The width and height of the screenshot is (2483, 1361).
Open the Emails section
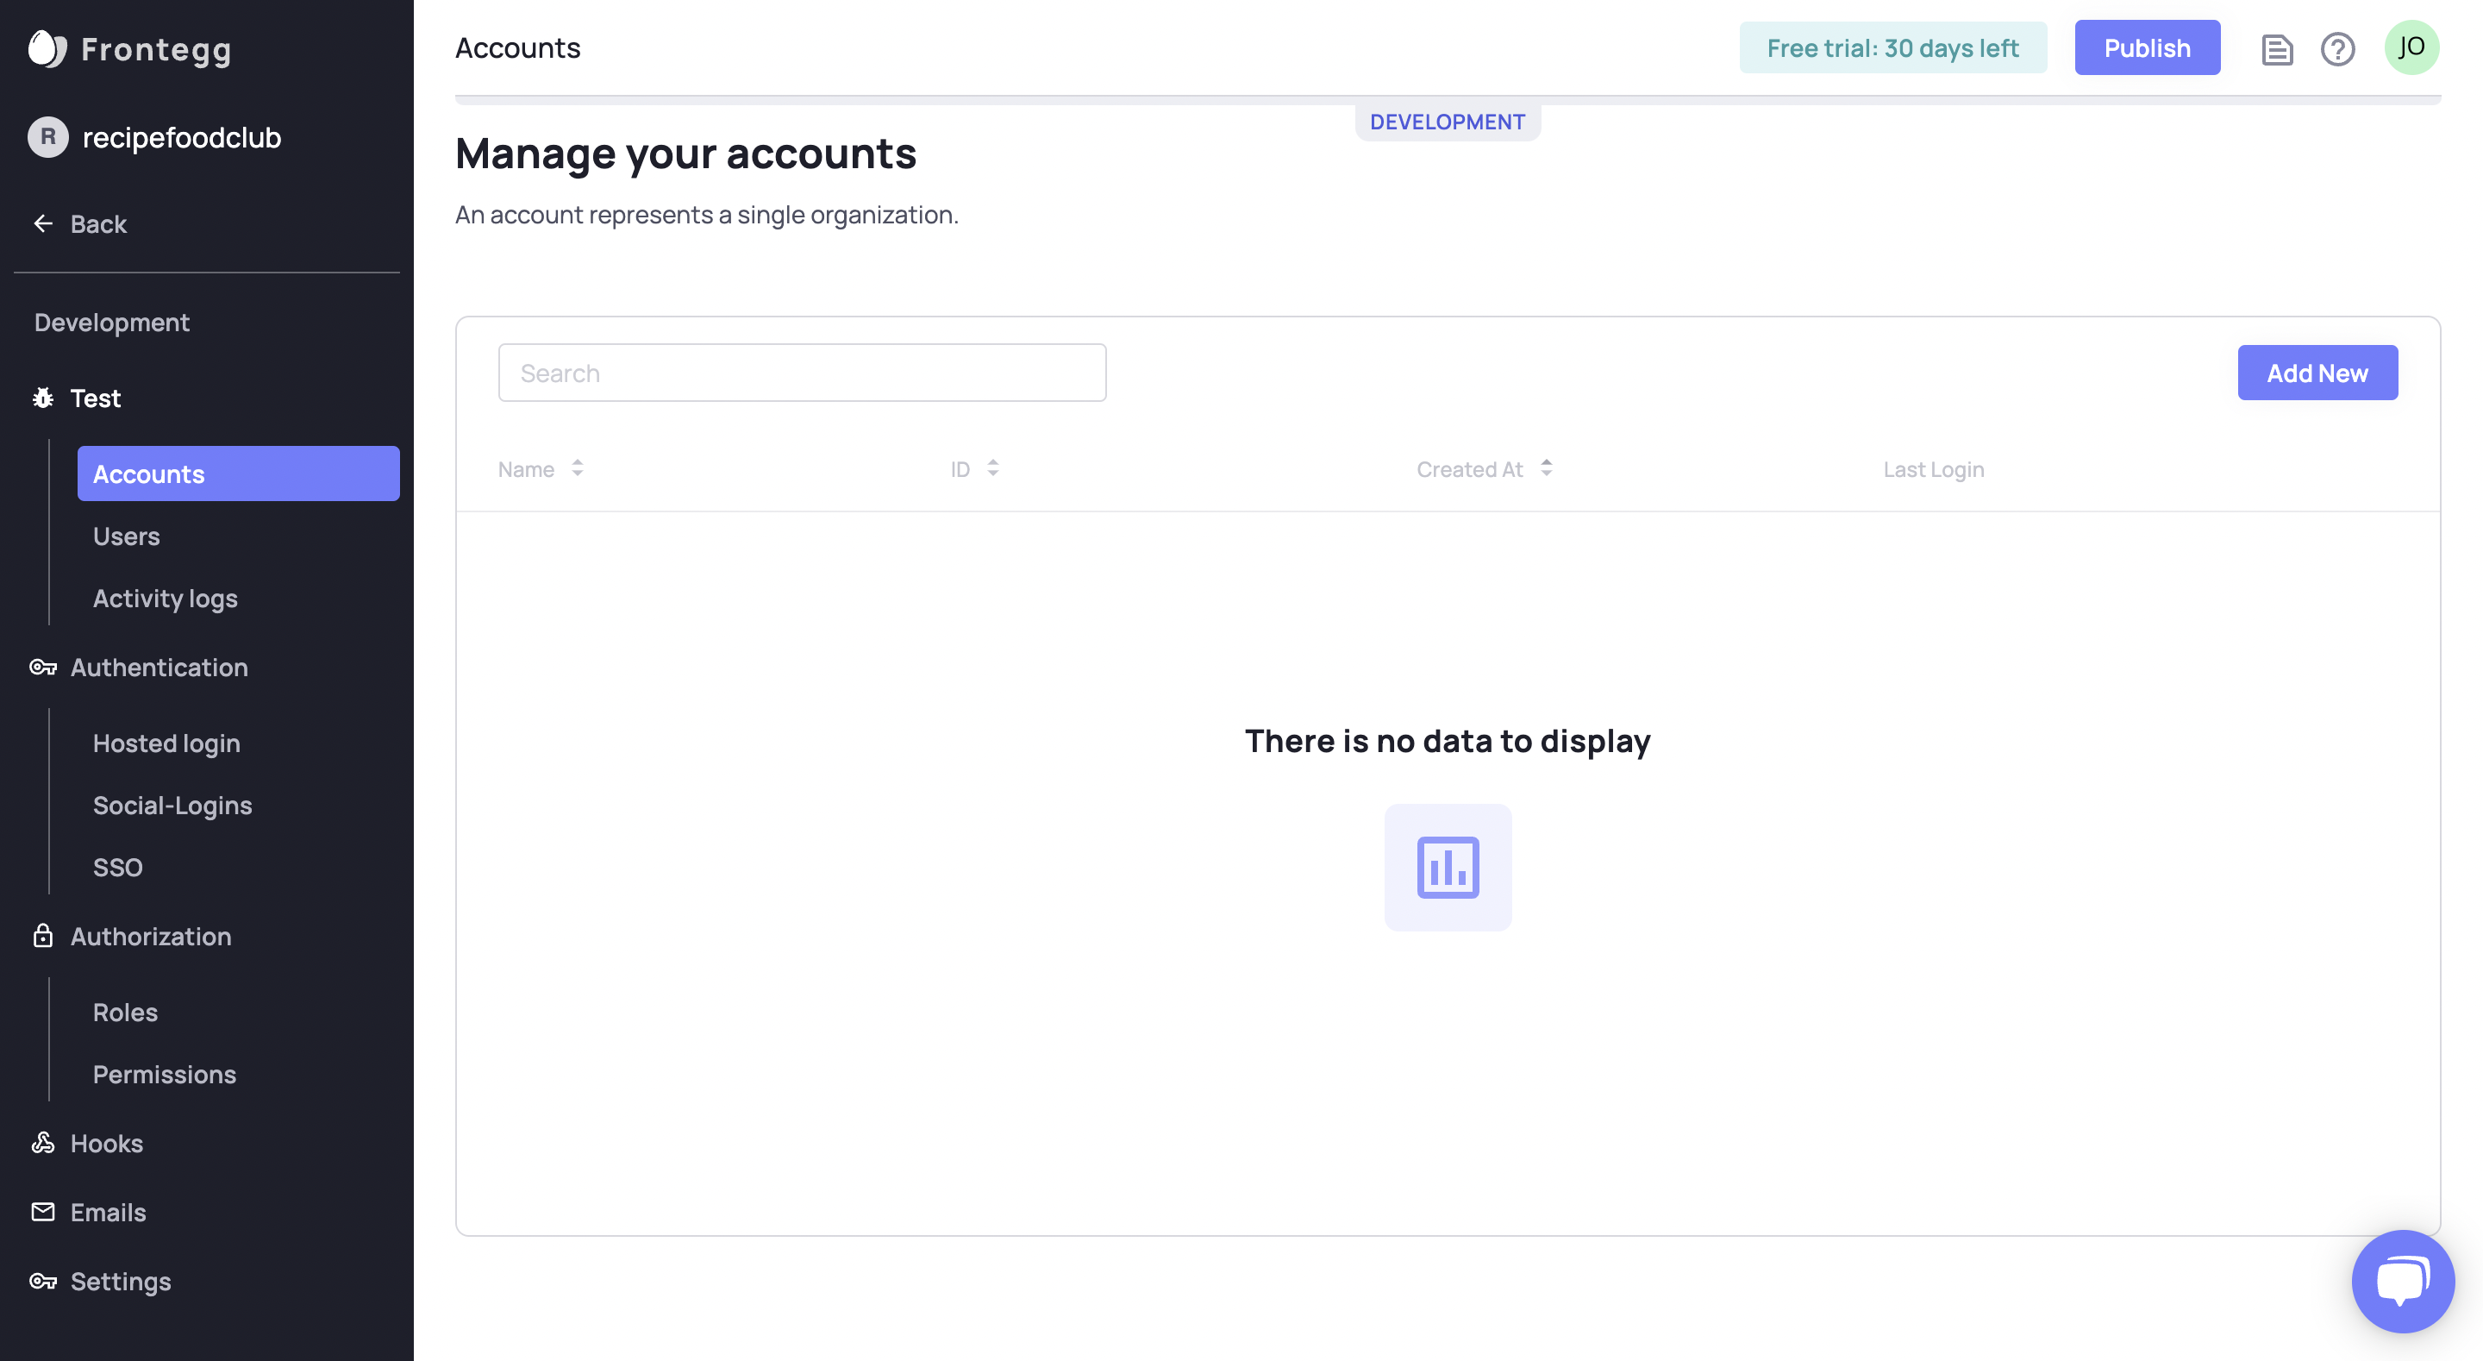pyautogui.click(x=108, y=1213)
